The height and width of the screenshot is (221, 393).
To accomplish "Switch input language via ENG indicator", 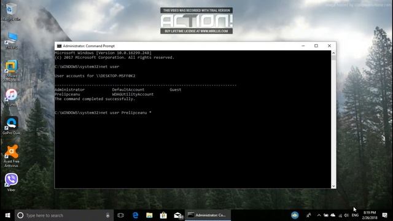I will click(355, 215).
